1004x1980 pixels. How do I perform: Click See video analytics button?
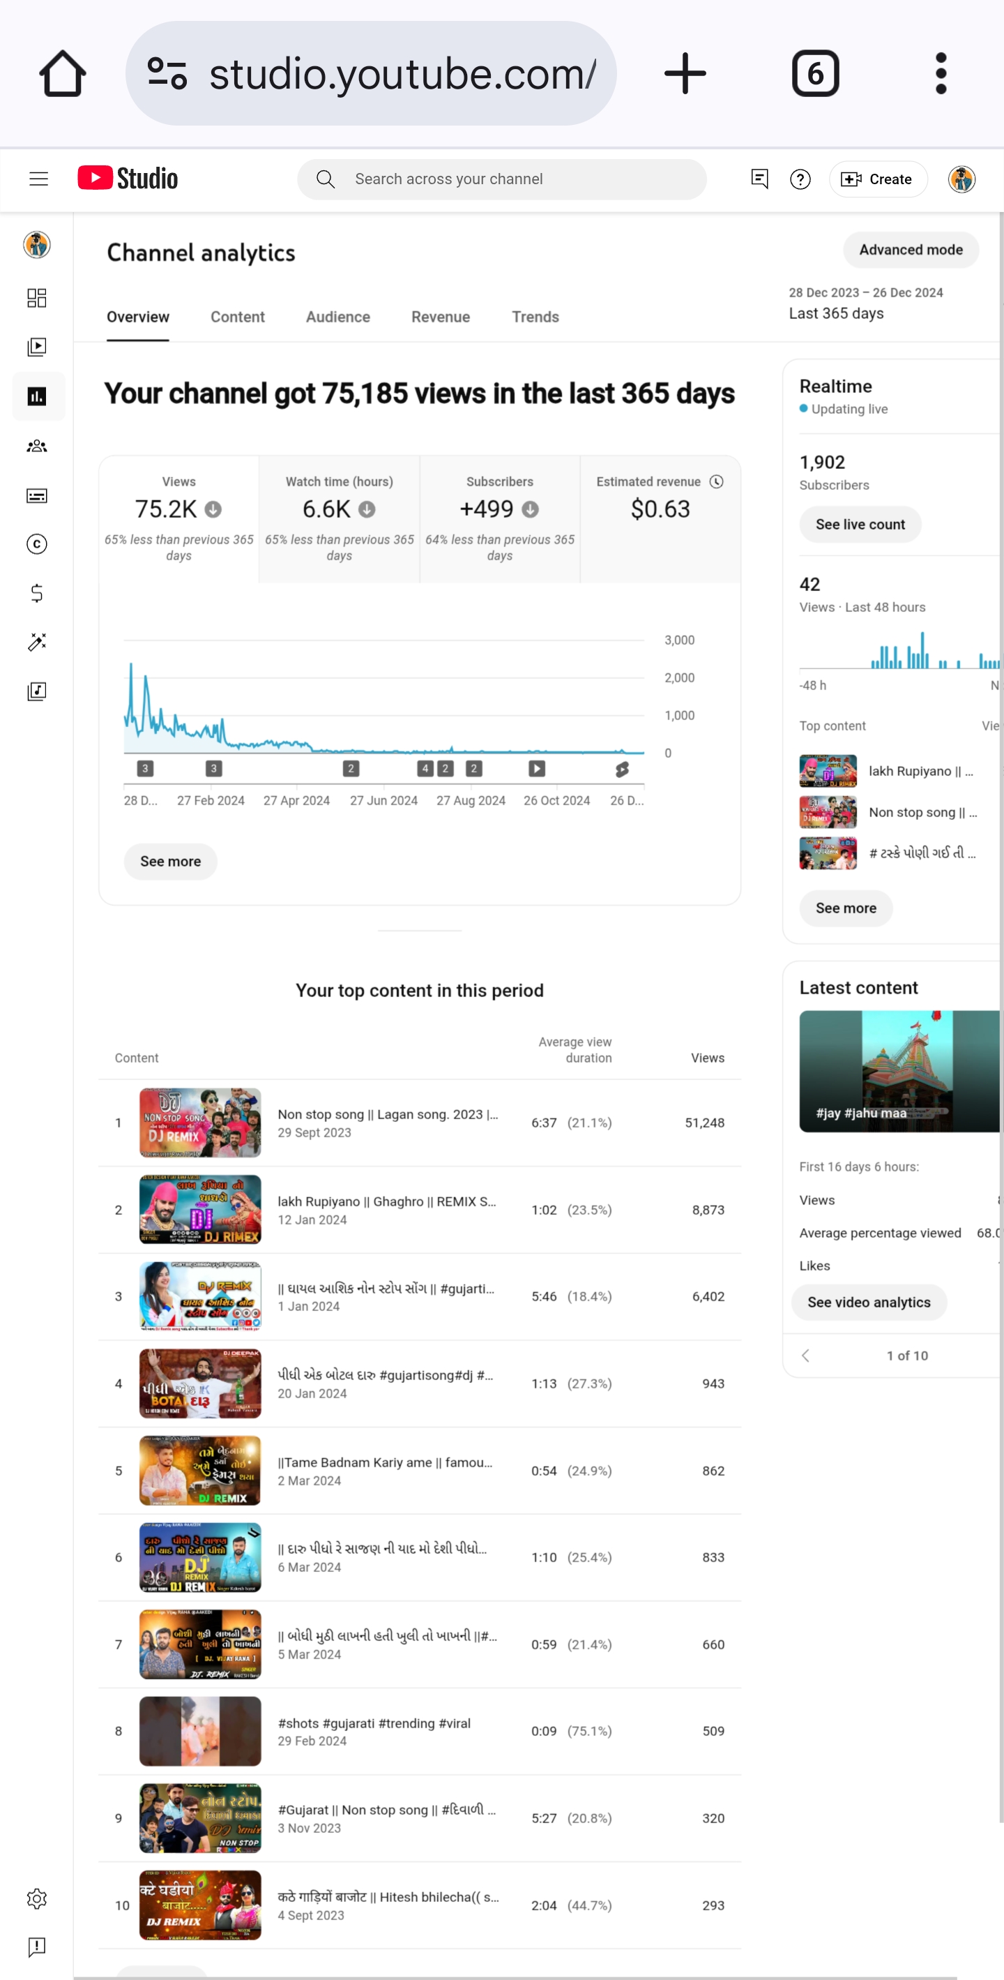click(869, 1302)
